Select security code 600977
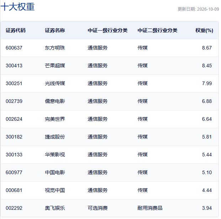Screen dimensions: 221x219 14,172
